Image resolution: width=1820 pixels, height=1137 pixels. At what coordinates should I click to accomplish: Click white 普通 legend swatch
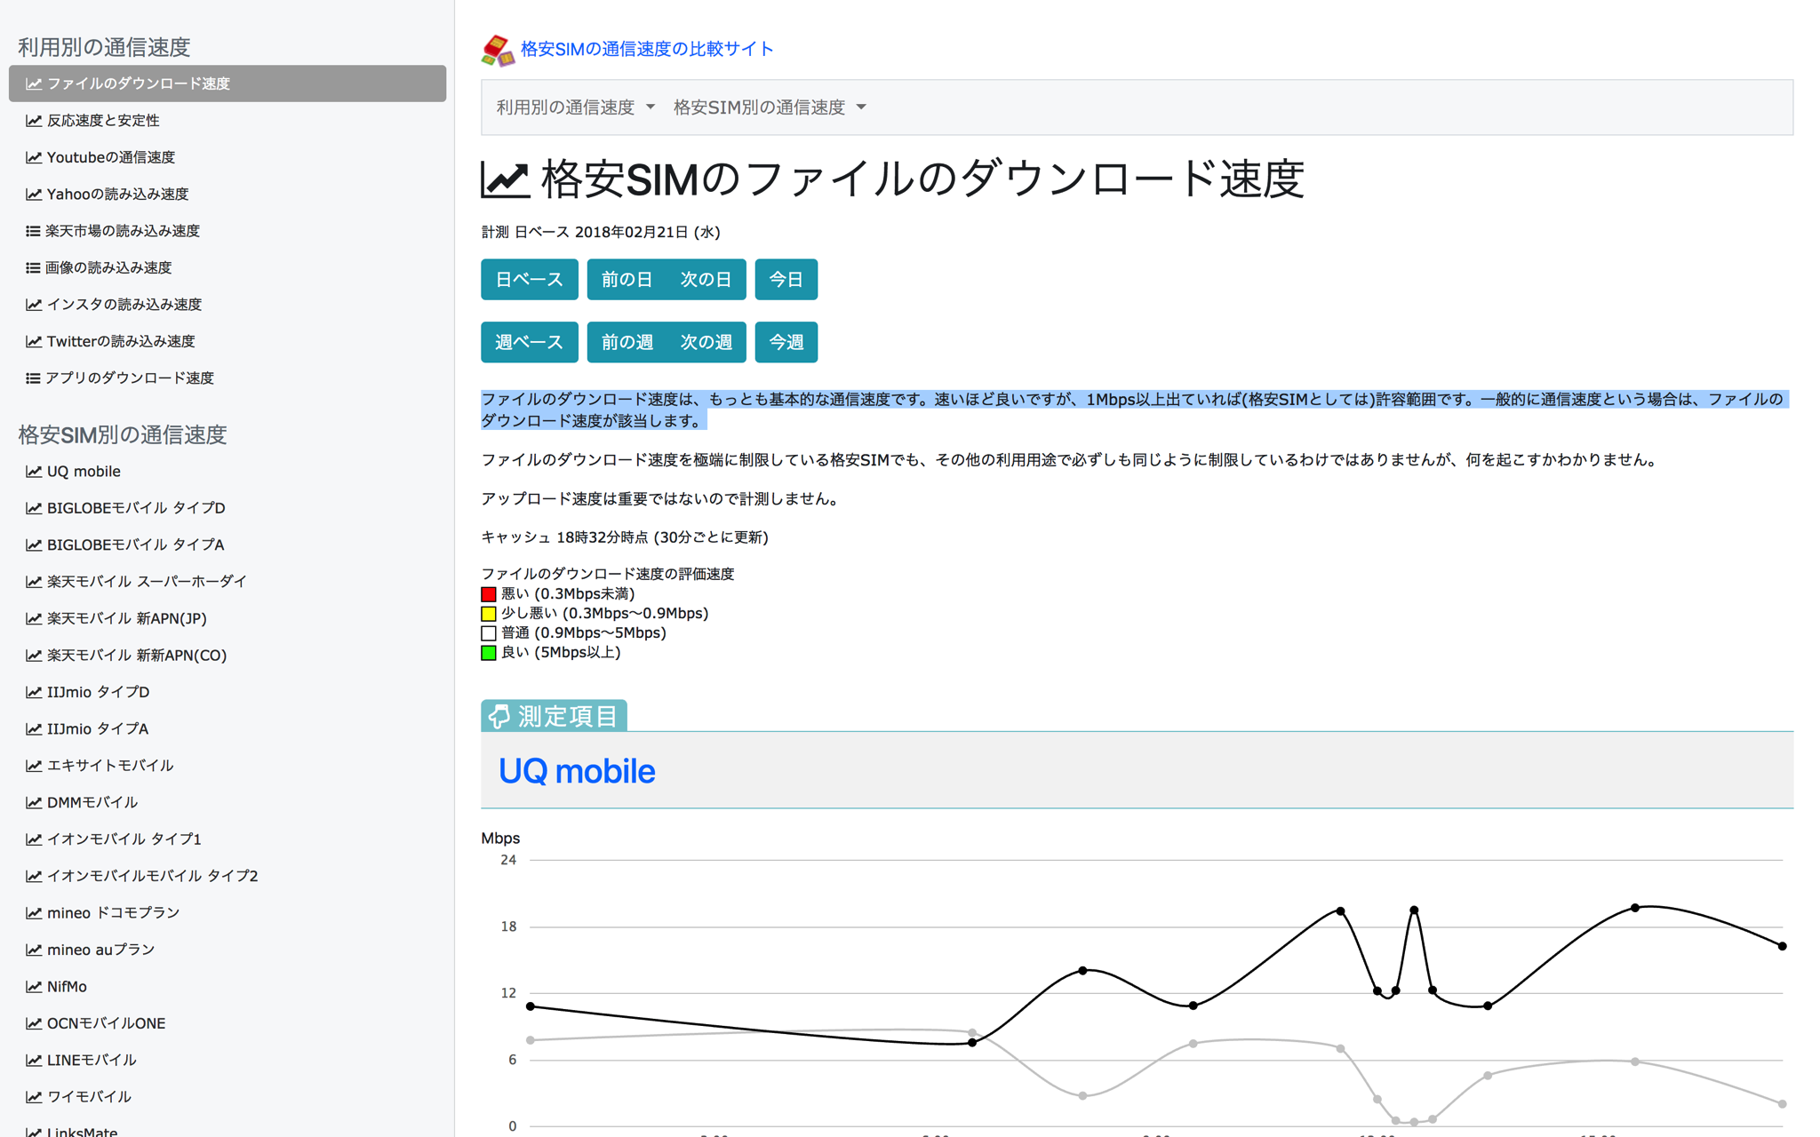[x=489, y=633]
